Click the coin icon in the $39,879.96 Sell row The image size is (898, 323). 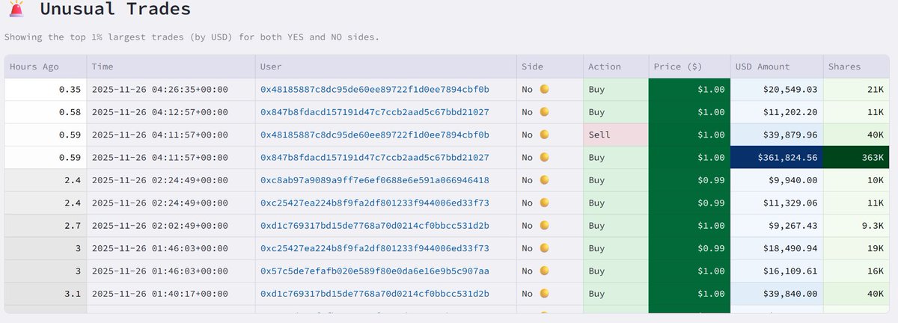pos(545,135)
